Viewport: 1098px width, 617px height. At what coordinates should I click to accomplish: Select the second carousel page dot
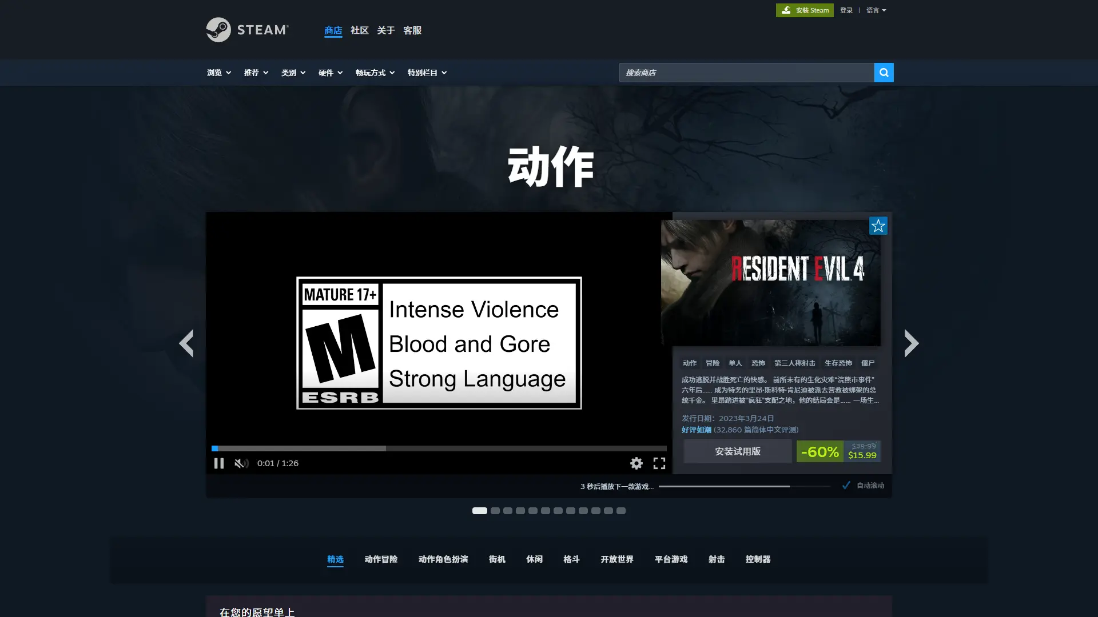pyautogui.click(x=495, y=511)
